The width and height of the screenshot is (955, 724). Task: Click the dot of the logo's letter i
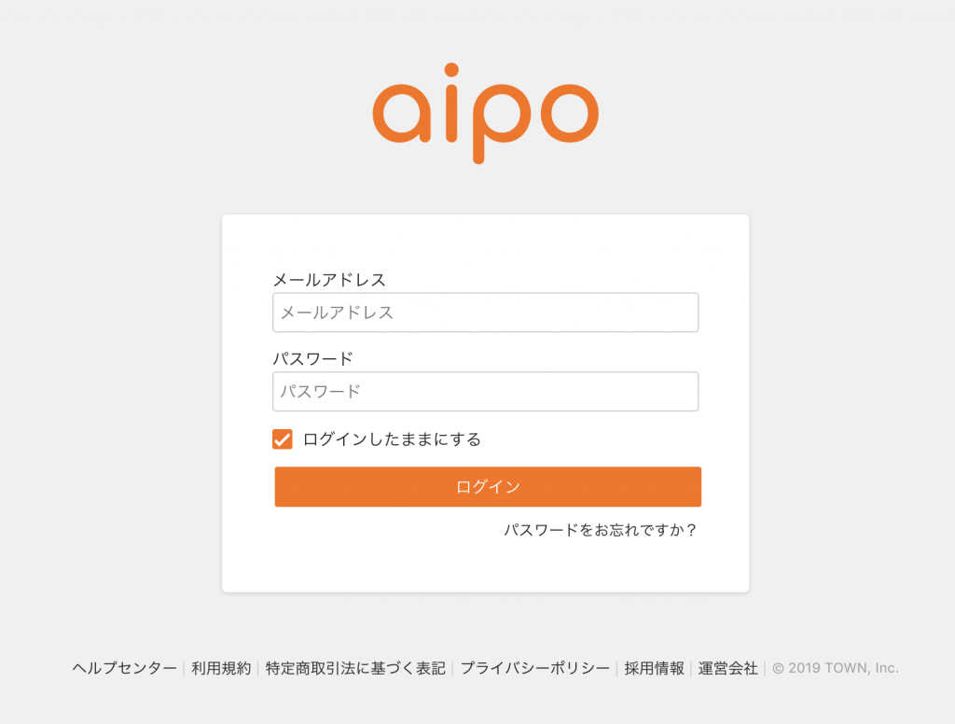tap(451, 70)
